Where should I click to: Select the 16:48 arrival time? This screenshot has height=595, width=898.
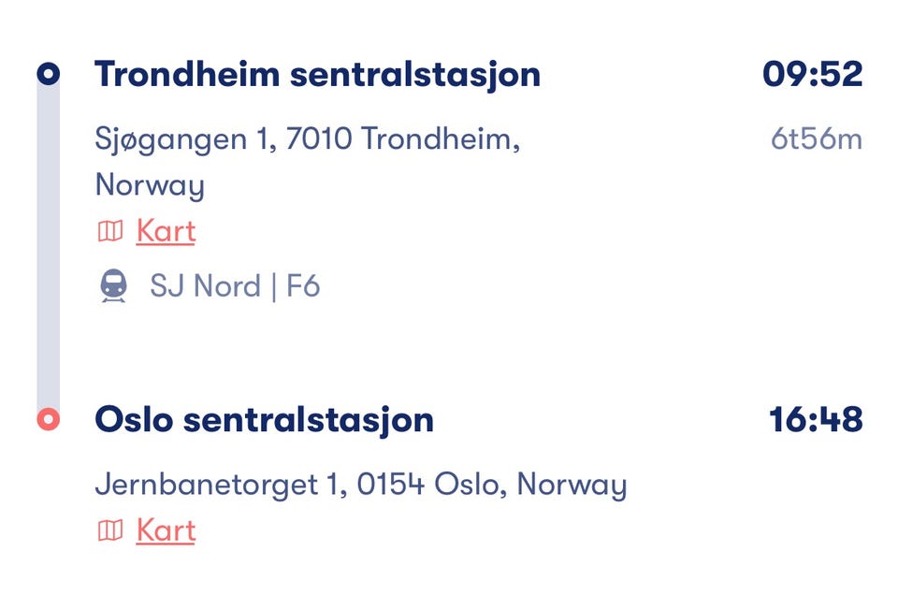(x=815, y=420)
